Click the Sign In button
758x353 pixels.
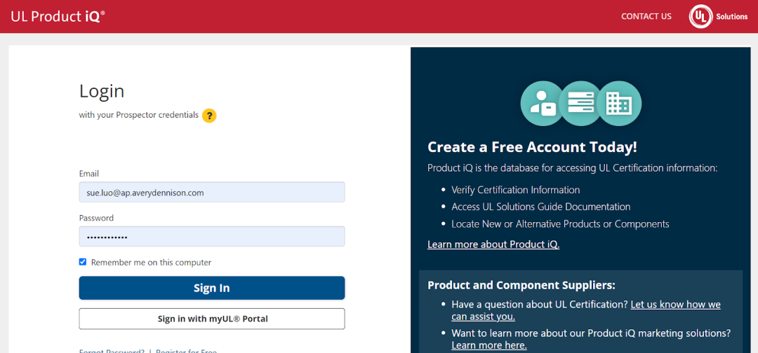[x=212, y=288]
